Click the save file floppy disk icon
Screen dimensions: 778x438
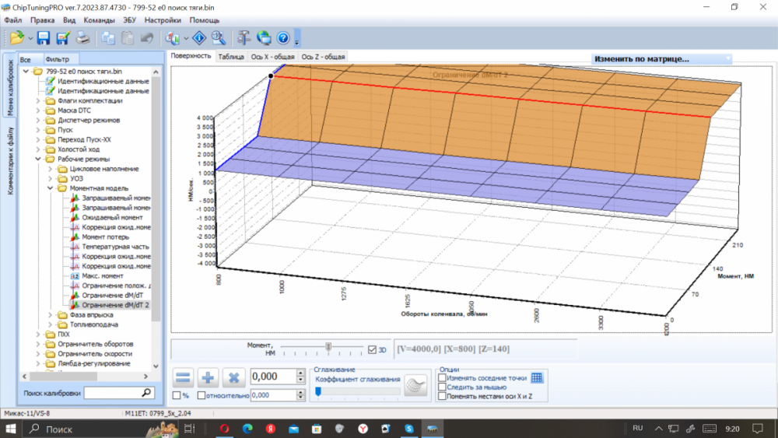(44, 37)
